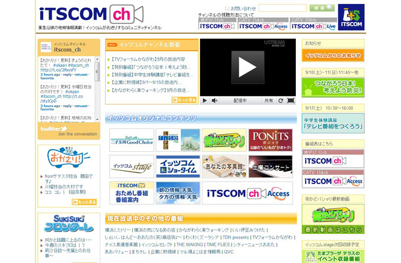Screen dimensions: 401x263
Task: Select the CATV 114ch Access header tab
Action: pyautogui.click(x=263, y=24)
